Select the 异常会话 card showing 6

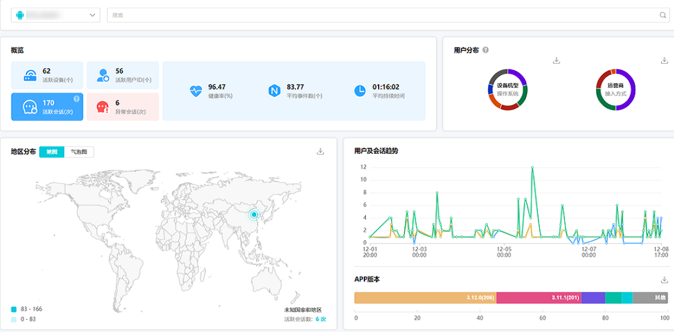pyautogui.click(x=122, y=107)
